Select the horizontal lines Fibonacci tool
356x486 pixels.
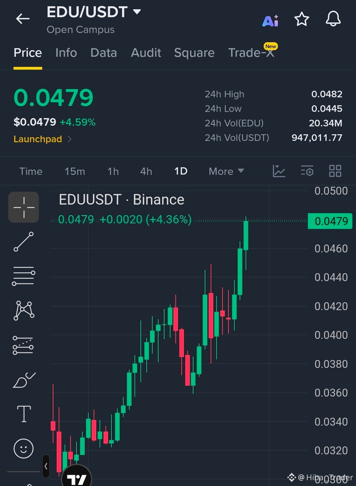pos(24,276)
